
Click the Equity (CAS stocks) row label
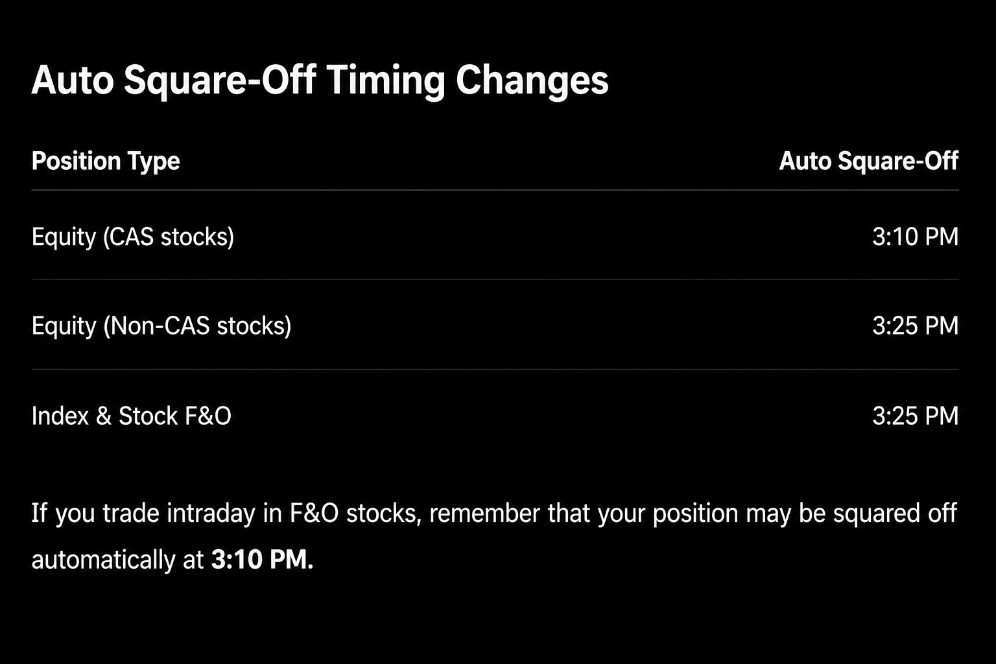(x=133, y=237)
